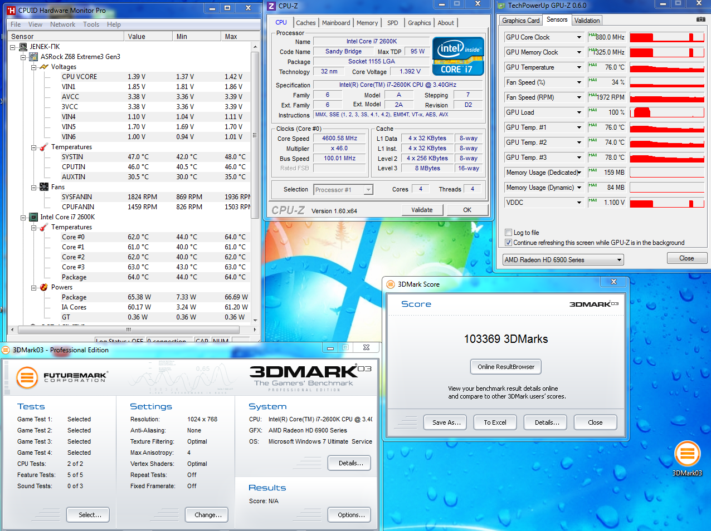Click the MAX indicator for VDDC
The width and height of the screenshot is (711, 531).
593,200
